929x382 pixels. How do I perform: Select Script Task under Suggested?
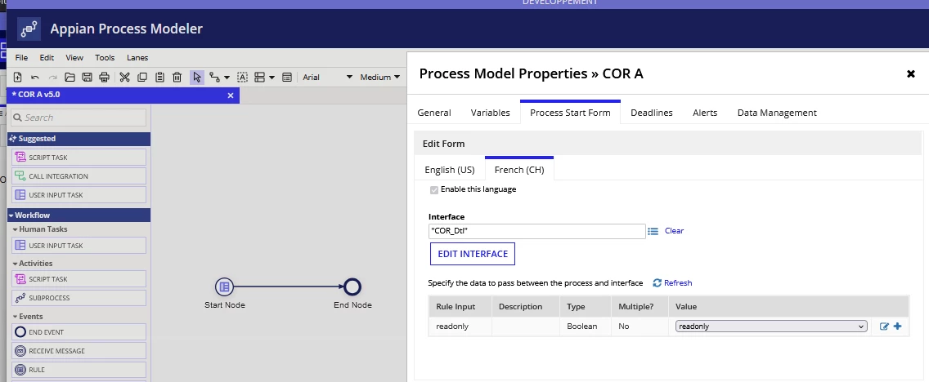point(79,158)
